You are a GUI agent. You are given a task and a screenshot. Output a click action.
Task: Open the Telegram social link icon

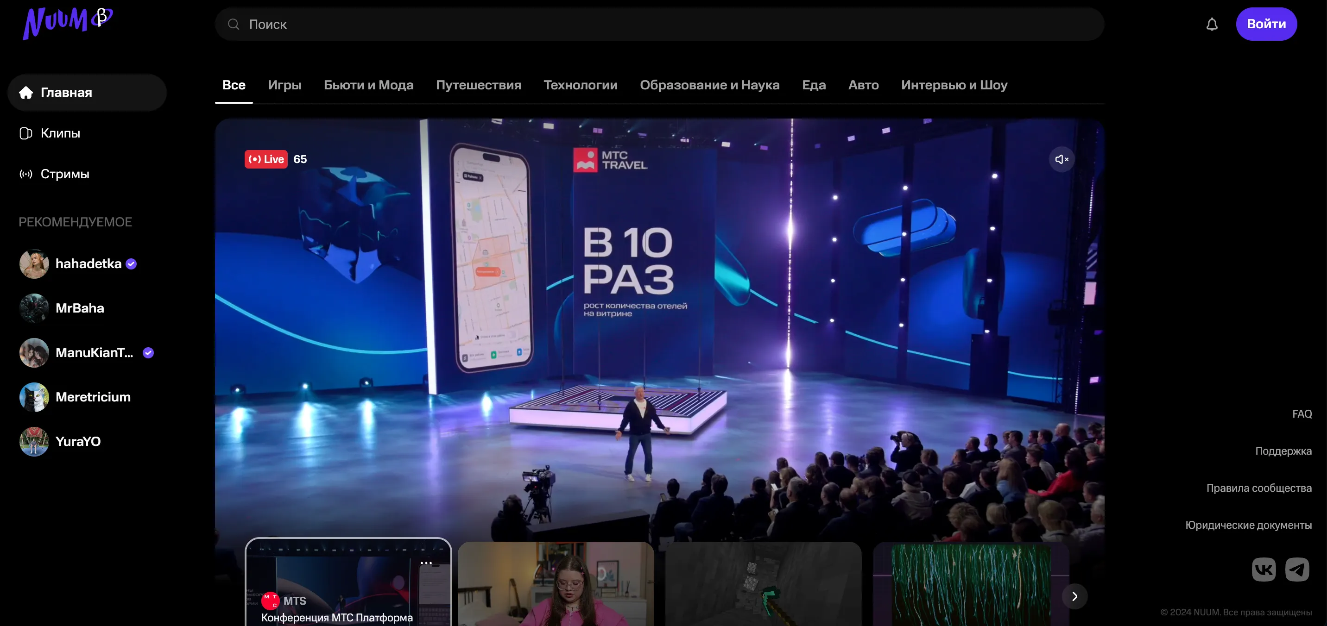[x=1296, y=570]
